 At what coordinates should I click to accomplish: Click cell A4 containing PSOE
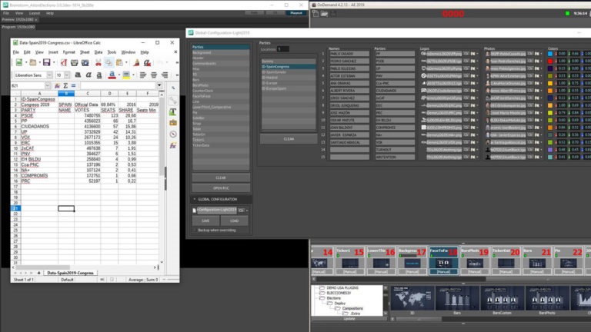pos(38,115)
